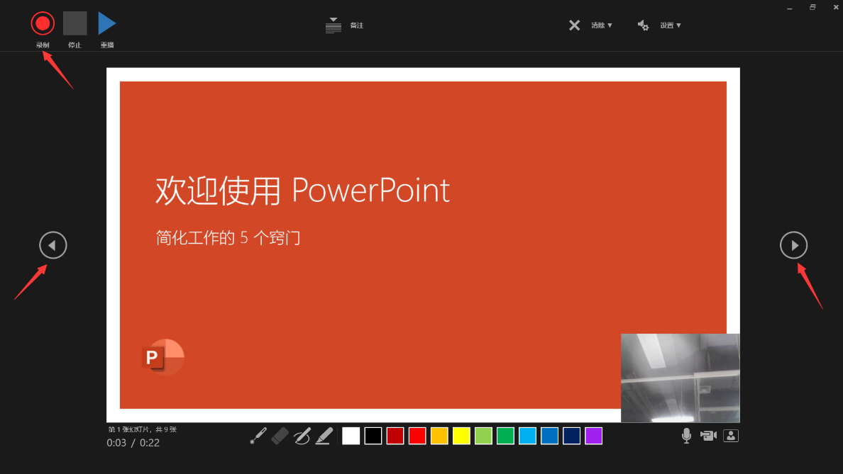Pick the bright red ink color
The image size is (843, 474).
pyautogui.click(x=417, y=436)
